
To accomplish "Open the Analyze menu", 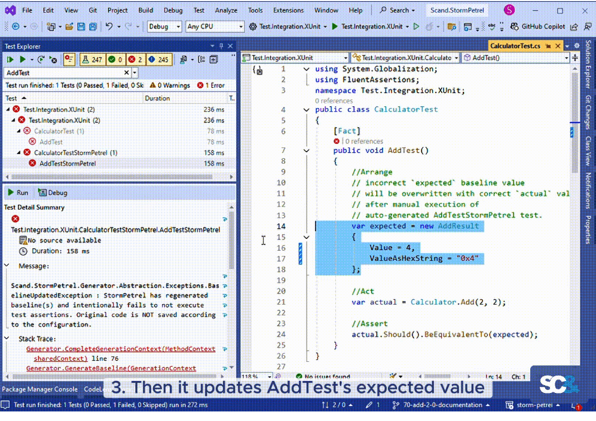I will click(x=226, y=10).
